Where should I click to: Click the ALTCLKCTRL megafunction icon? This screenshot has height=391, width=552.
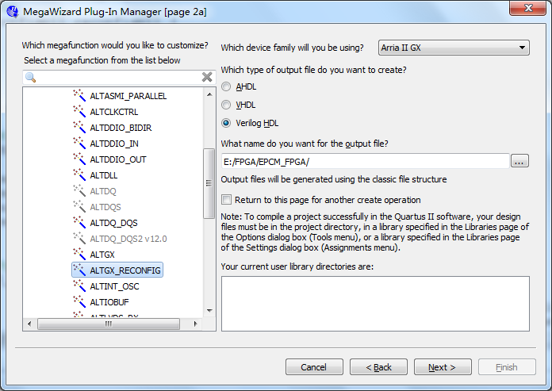coord(79,112)
